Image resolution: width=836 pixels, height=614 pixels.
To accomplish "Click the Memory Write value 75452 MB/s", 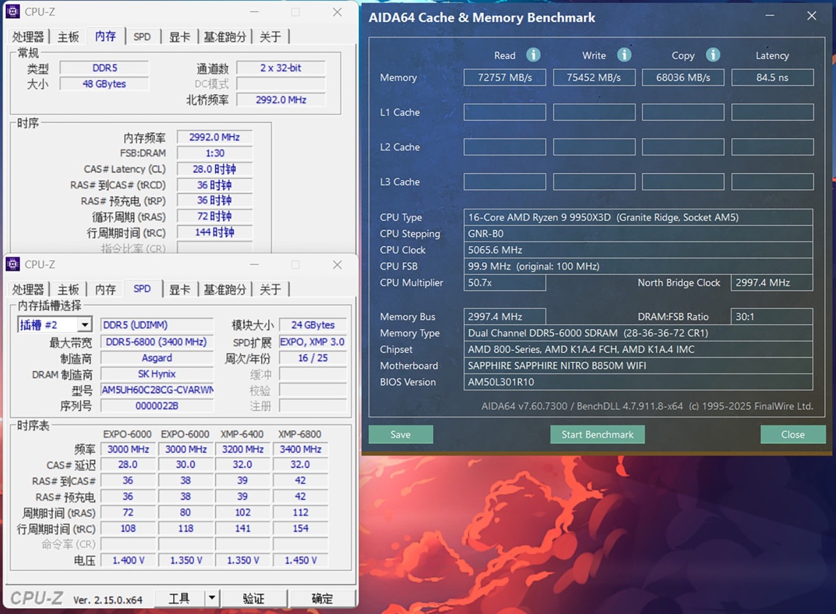I will [594, 78].
